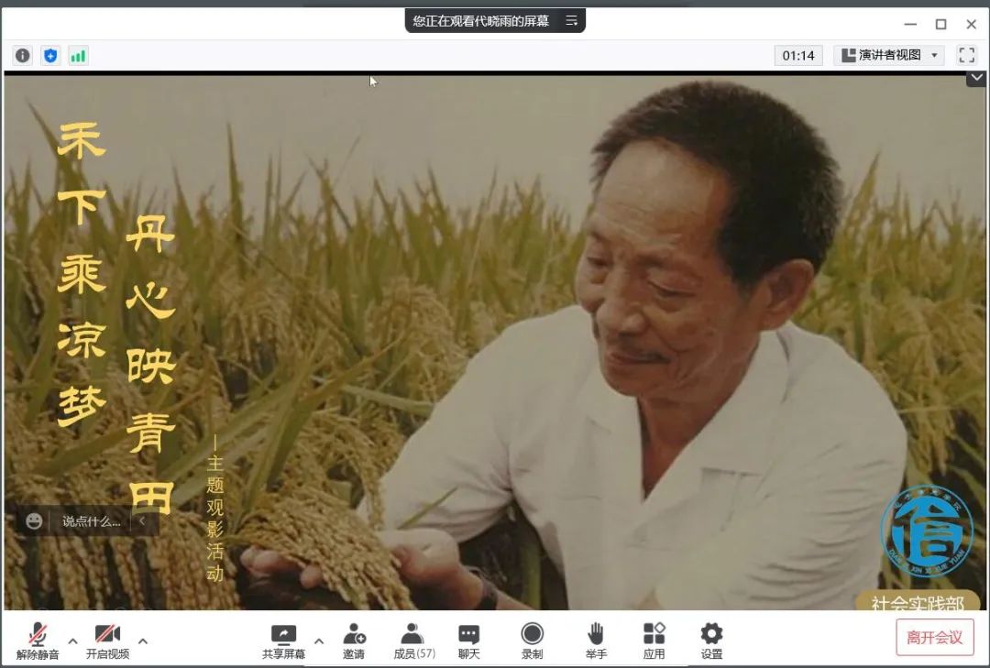This screenshot has width=990, height=668.
Task: Leave the meeting via 离开会议
Action: coord(934,638)
